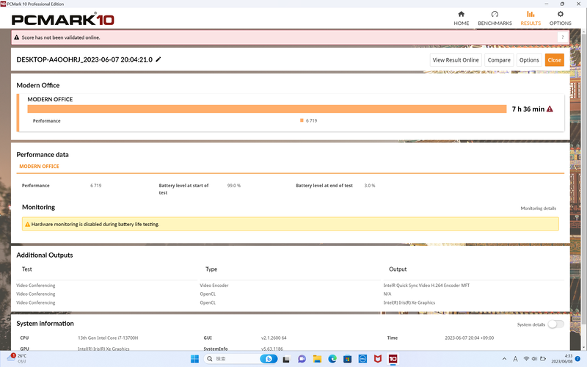Click the Test column header
The height and width of the screenshot is (367, 587).
click(27, 269)
